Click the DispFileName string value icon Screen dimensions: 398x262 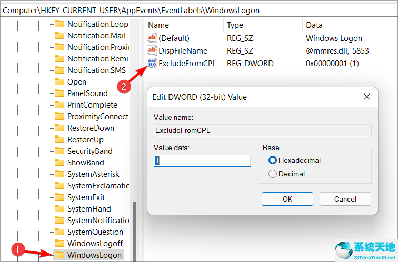point(152,51)
